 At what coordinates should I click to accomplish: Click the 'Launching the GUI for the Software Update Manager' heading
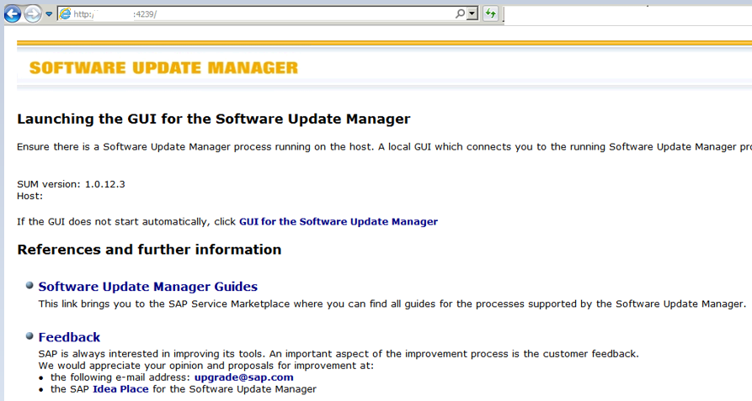click(213, 119)
